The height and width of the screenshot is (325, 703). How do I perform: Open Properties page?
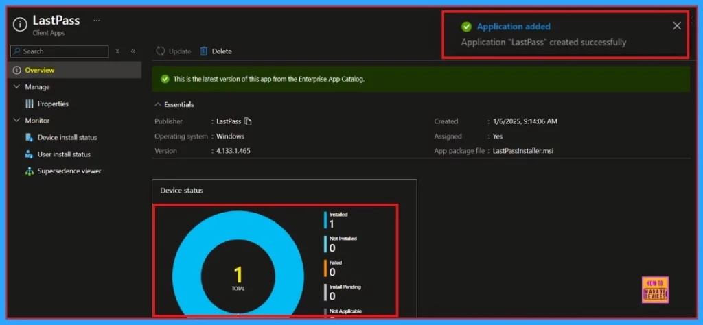pos(53,104)
